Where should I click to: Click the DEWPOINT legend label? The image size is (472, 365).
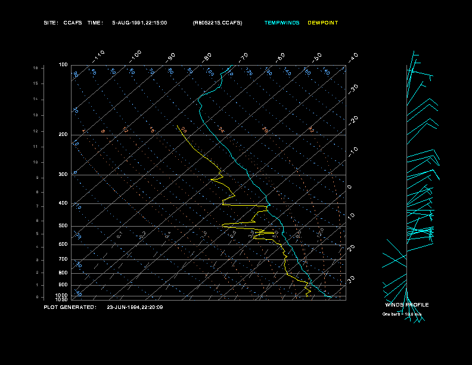point(322,23)
